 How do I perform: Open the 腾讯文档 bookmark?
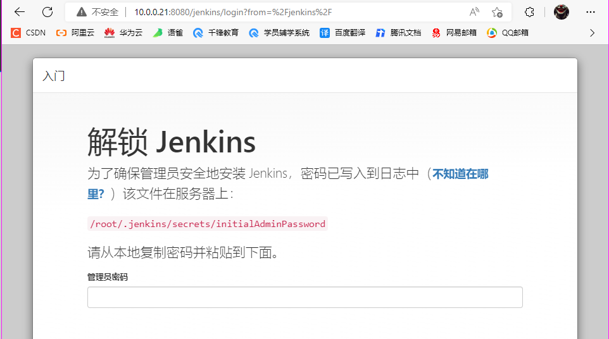click(x=398, y=33)
